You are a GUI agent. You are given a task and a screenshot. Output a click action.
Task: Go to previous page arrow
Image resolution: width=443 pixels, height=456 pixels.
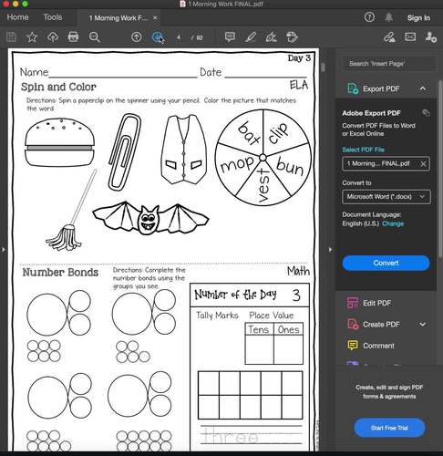tap(137, 37)
